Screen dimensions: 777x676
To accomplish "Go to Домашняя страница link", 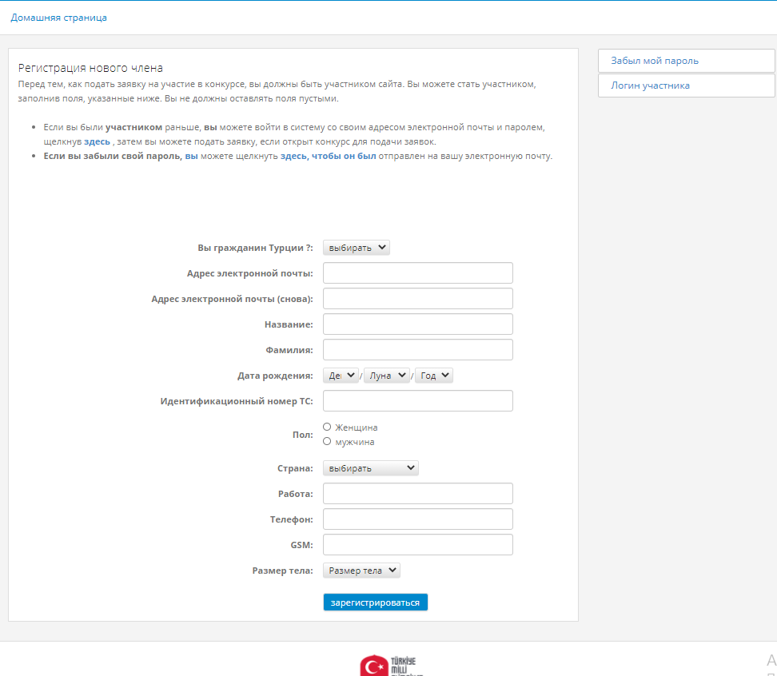I will point(58,18).
